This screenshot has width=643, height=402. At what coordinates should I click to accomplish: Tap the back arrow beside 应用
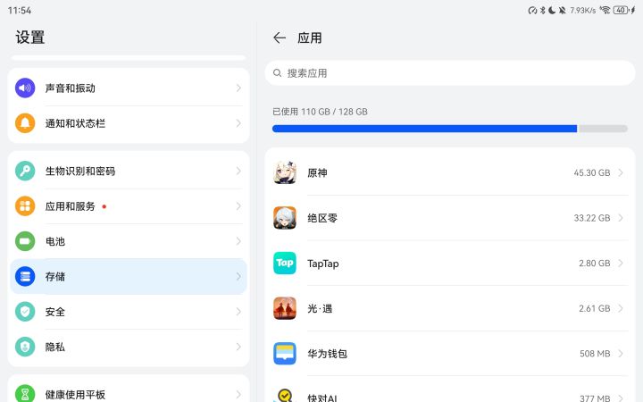[x=280, y=38]
